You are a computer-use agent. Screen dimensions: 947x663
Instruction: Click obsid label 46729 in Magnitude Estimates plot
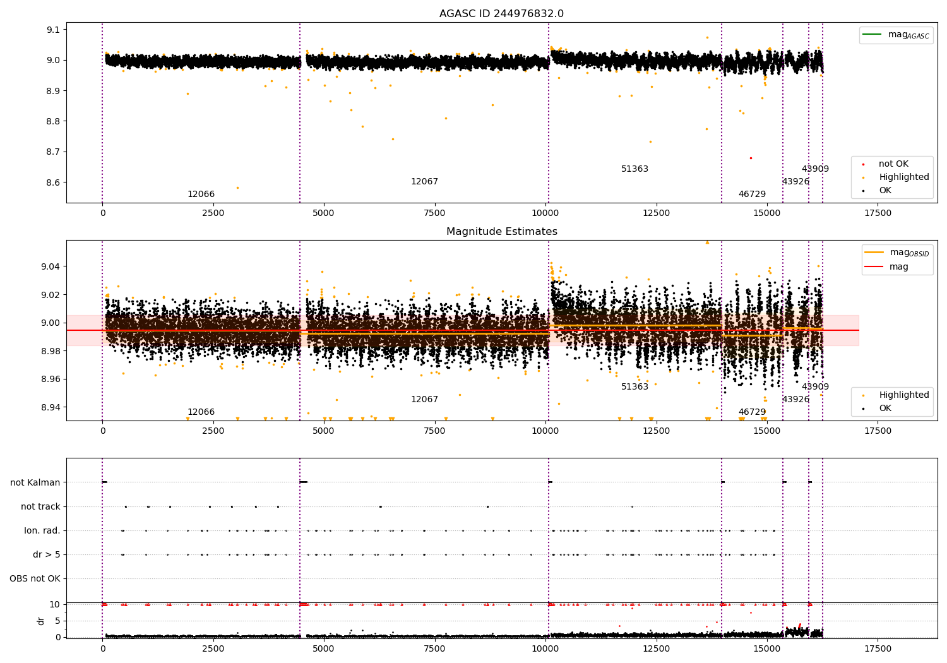click(x=752, y=412)
